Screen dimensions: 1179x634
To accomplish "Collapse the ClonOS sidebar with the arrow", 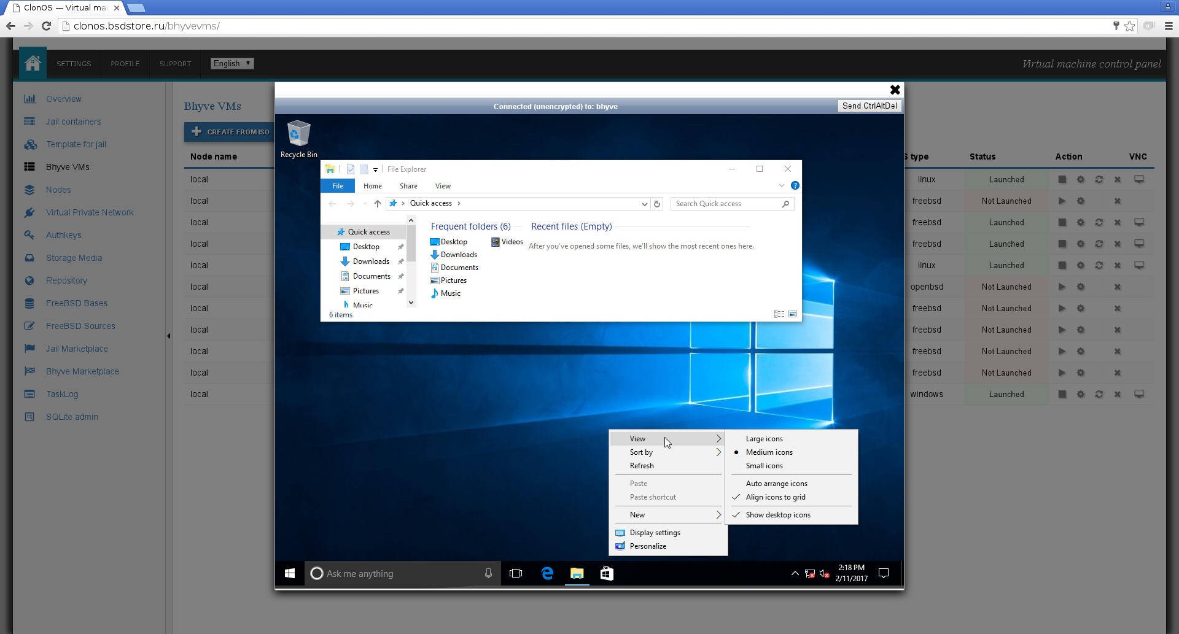I will 169,336.
